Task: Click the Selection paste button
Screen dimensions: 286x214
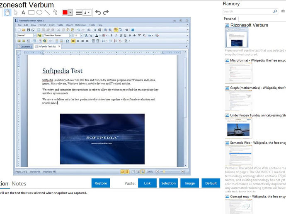Action: (168, 183)
